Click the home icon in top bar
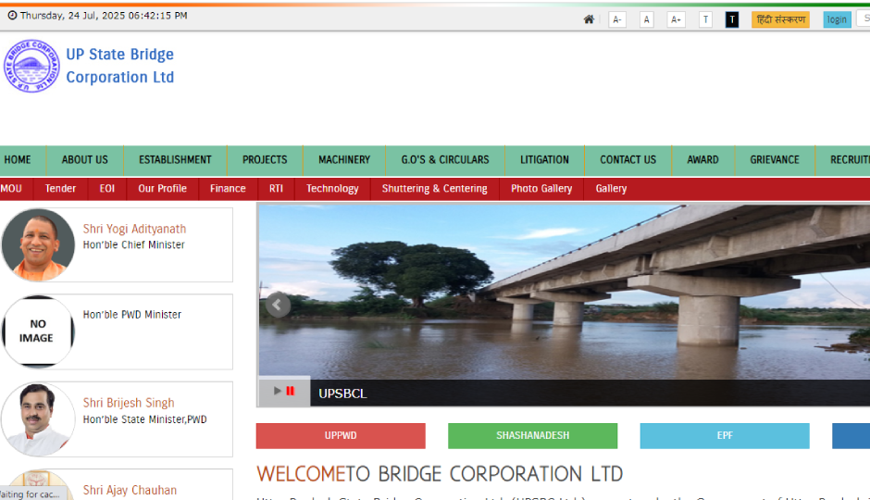The image size is (870, 500). pos(589,19)
